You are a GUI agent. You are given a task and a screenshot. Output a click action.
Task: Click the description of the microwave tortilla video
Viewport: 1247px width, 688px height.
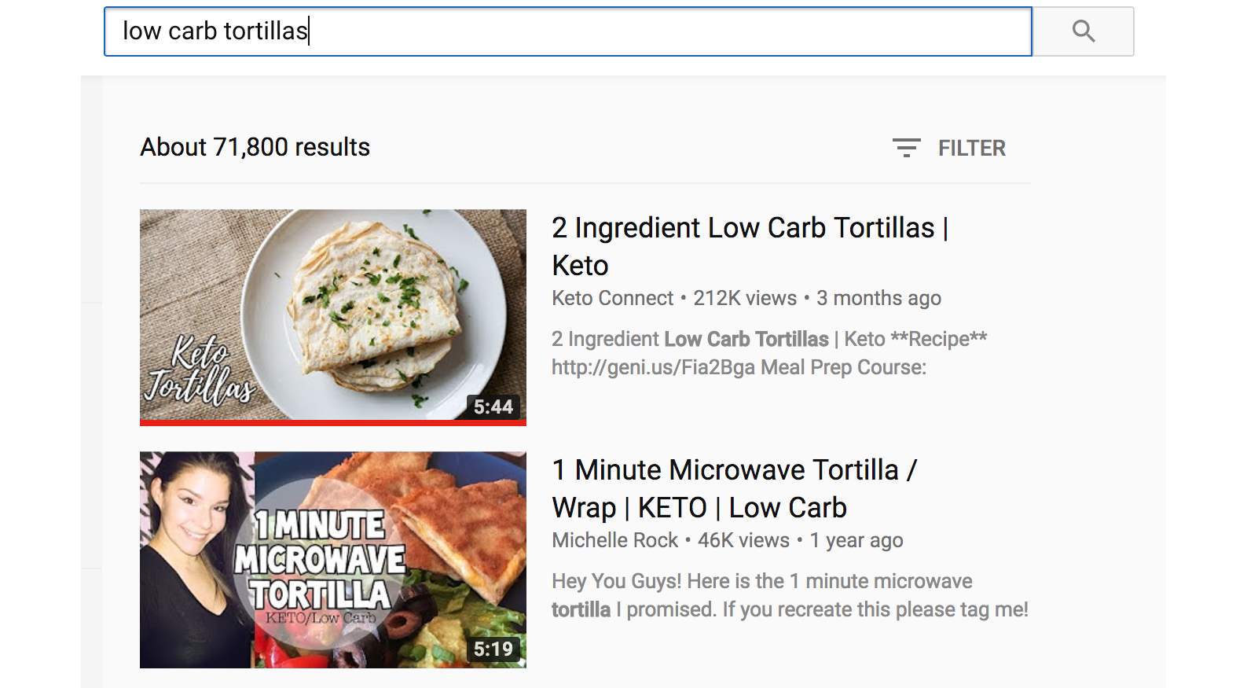pos(786,594)
